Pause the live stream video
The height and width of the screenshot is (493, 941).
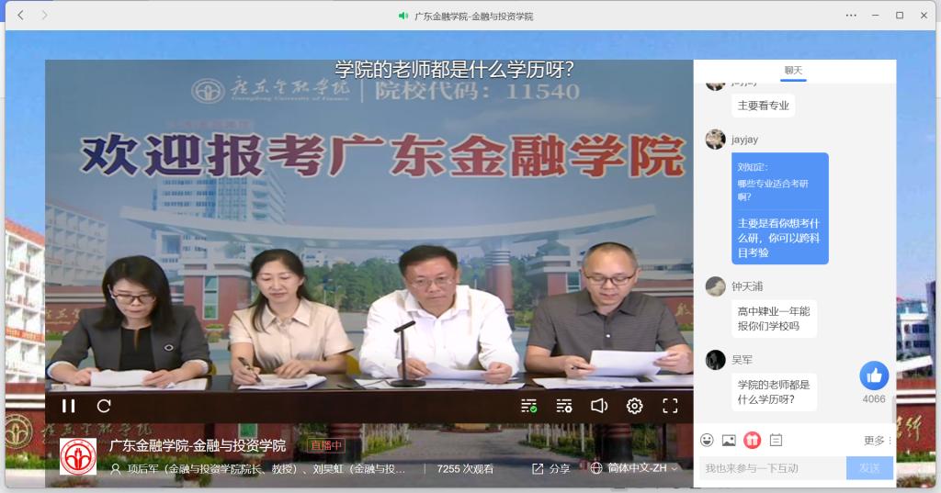click(68, 406)
